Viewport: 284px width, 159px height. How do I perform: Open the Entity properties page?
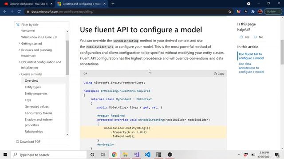point(36,94)
